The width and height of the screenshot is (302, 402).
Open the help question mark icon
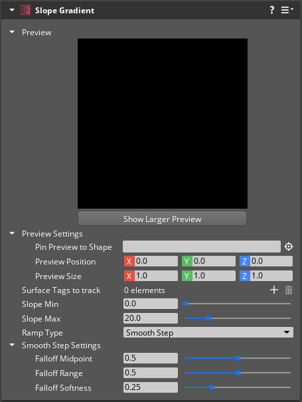(x=271, y=10)
